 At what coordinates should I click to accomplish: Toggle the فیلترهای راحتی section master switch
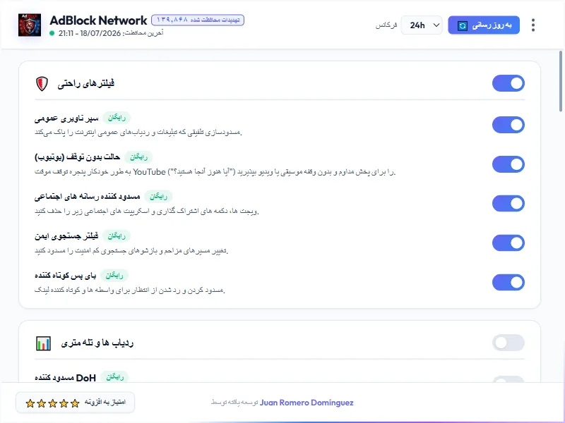(508, 83)
